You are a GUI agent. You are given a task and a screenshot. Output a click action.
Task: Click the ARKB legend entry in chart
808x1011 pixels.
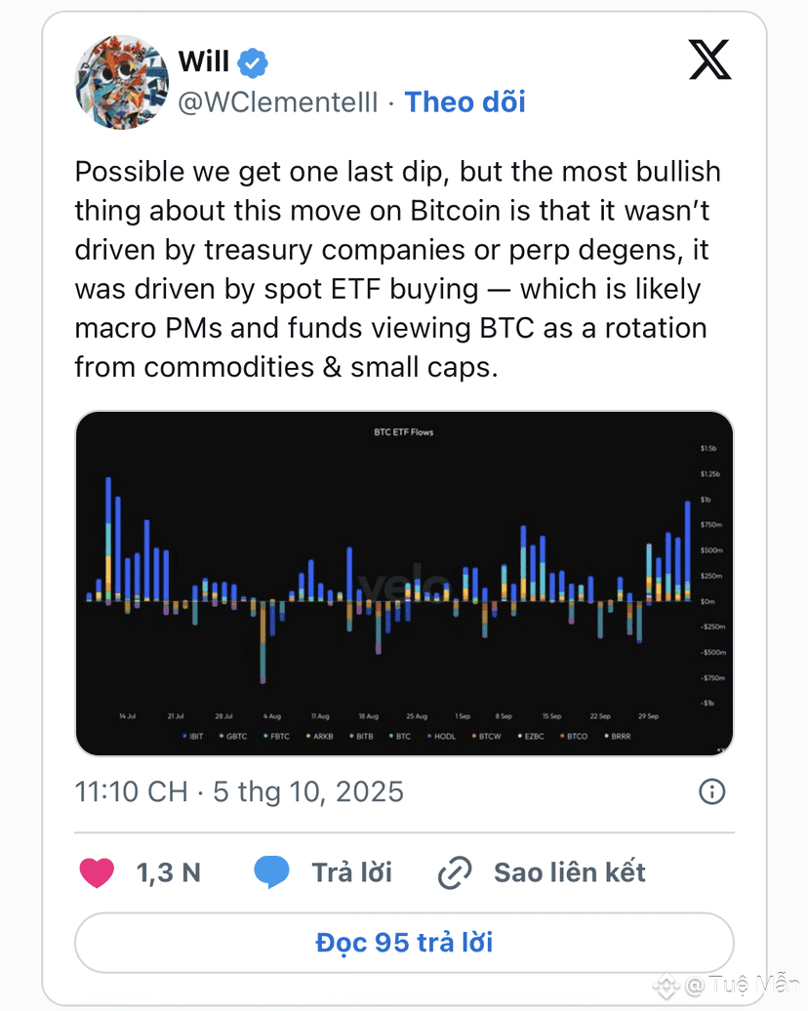(x=319, y=736)
